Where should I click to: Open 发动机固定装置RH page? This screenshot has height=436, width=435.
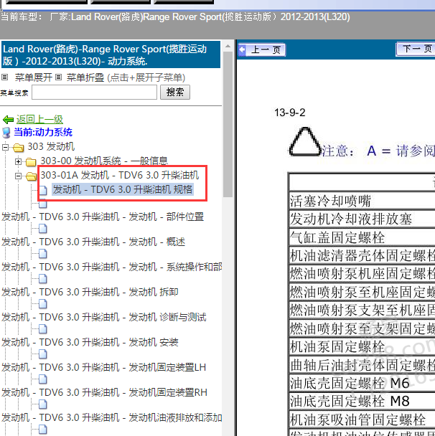[104, 392]
